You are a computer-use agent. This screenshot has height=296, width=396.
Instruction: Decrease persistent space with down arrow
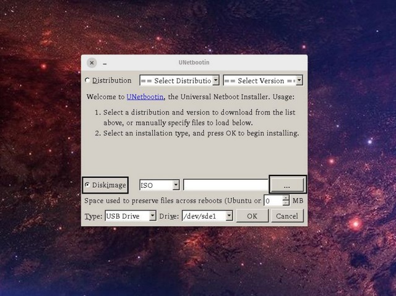[286, 203]
